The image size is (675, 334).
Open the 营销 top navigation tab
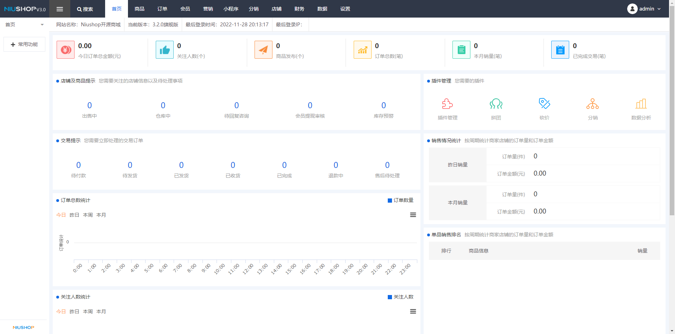(x=208, y=9)
